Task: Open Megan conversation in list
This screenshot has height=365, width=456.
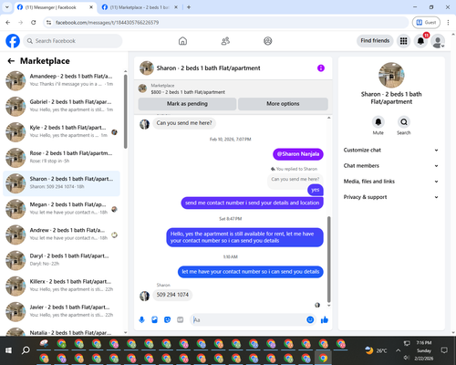Action: (x=61, y=209)
